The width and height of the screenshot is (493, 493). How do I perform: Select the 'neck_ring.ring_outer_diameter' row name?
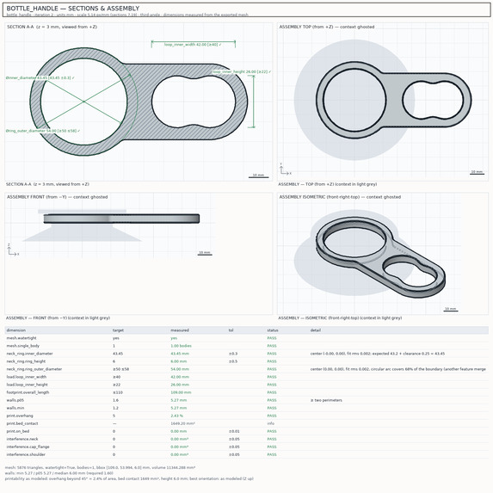tap(34, 369)
